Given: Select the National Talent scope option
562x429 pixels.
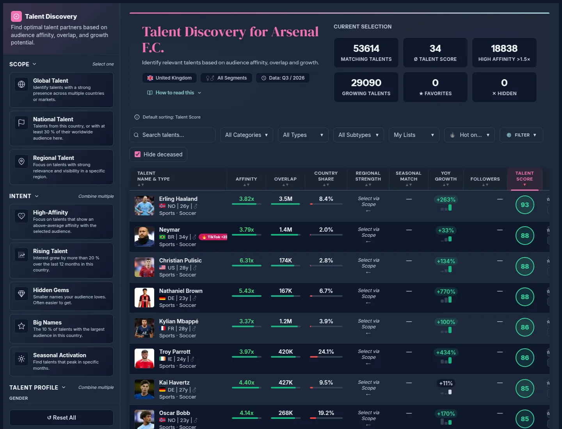Looking at the screenshot, I should (61, 128).
